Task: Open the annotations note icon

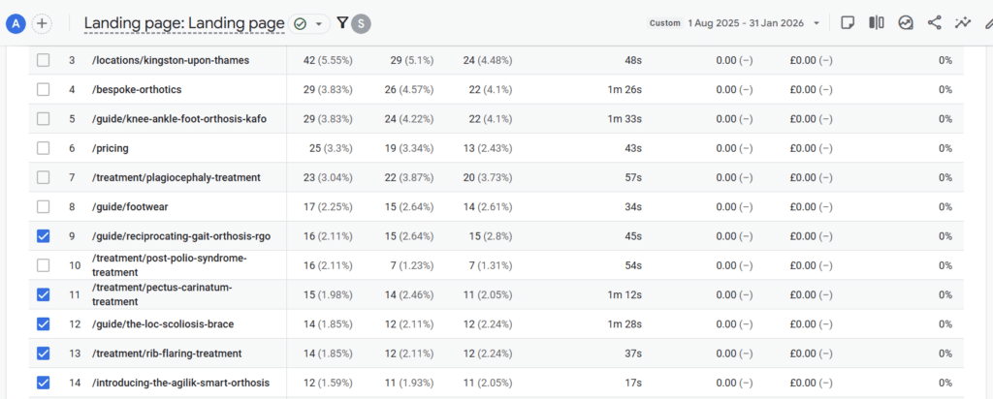Action: (848, 22)
